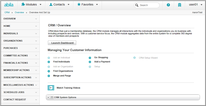Image resolution: width=206 pixels, height=106 pixels.
Task: Click the magnifying glass search icon
Action: point(137,5)
